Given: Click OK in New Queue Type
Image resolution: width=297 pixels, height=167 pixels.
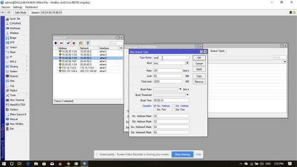Looking at the screenshot, I should [199, 58].
